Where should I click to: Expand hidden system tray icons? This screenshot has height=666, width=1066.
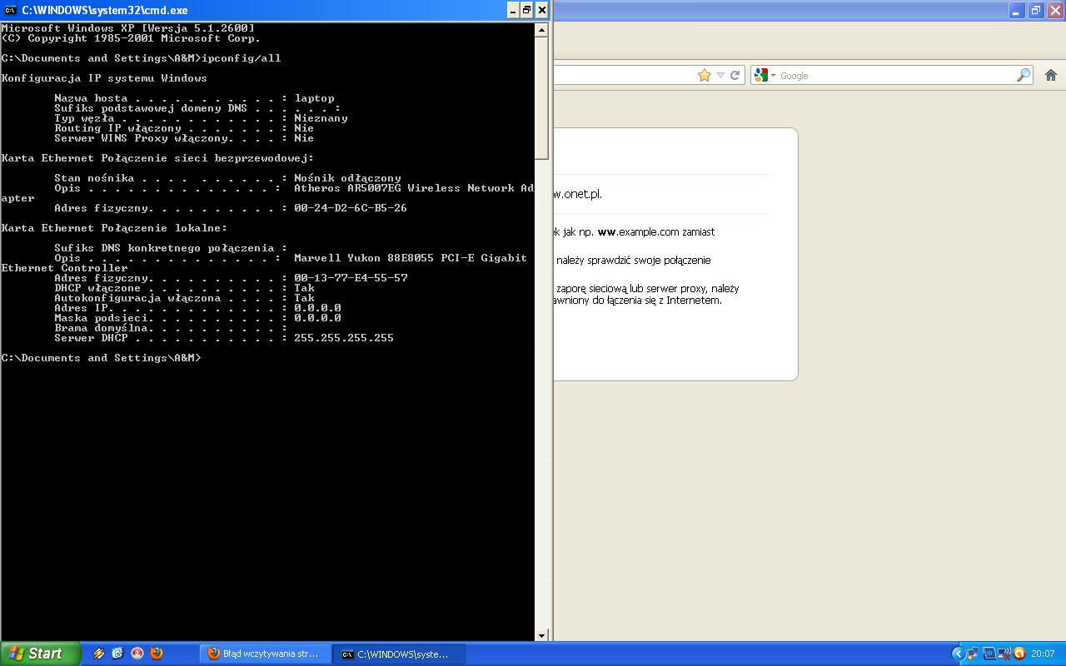[958, 654]
